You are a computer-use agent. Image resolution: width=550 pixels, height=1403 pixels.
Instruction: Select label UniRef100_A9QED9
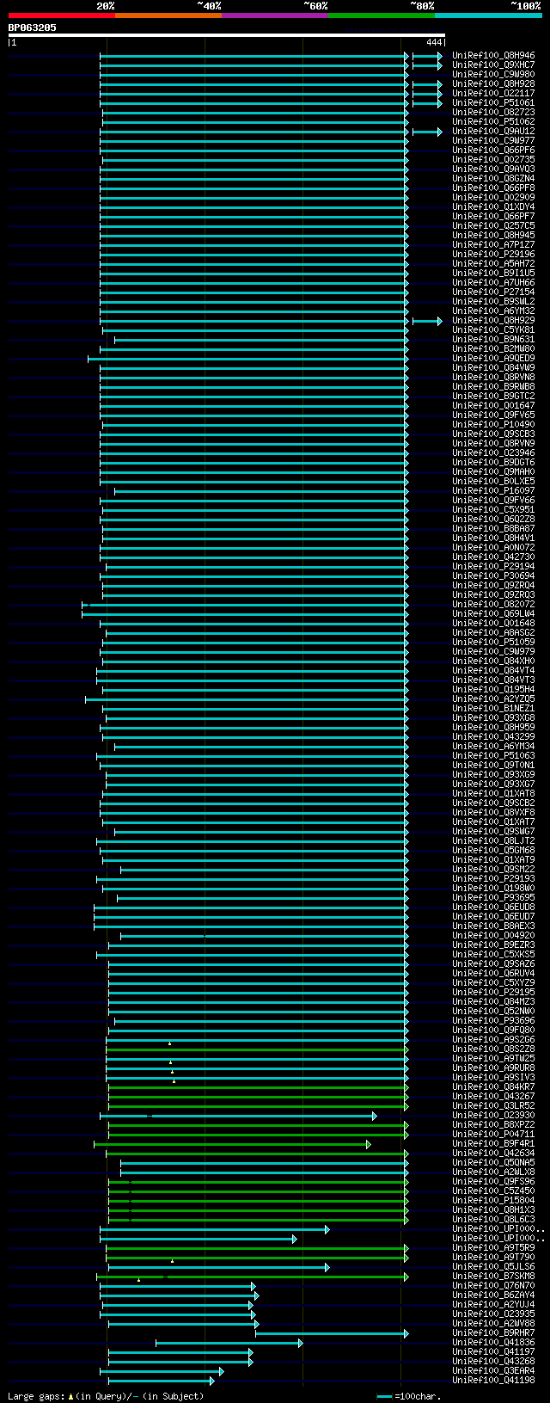pyautogui.click(x=493, y=359)
